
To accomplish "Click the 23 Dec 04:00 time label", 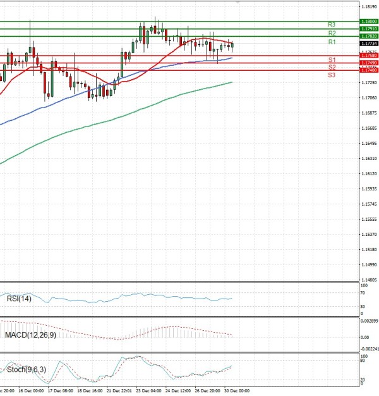I will click(148, 392).
